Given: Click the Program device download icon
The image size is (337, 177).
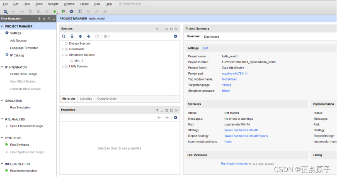Looking at the screenshot, I should click(63, 11).
